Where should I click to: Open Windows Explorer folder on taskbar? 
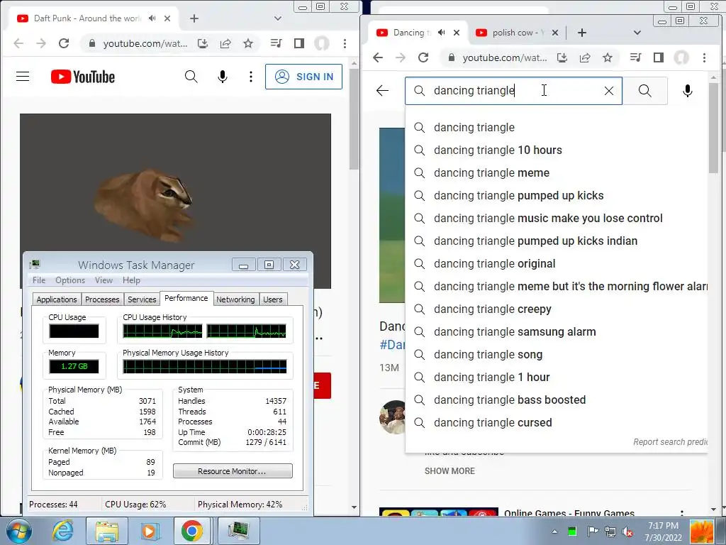coord(107,531)
